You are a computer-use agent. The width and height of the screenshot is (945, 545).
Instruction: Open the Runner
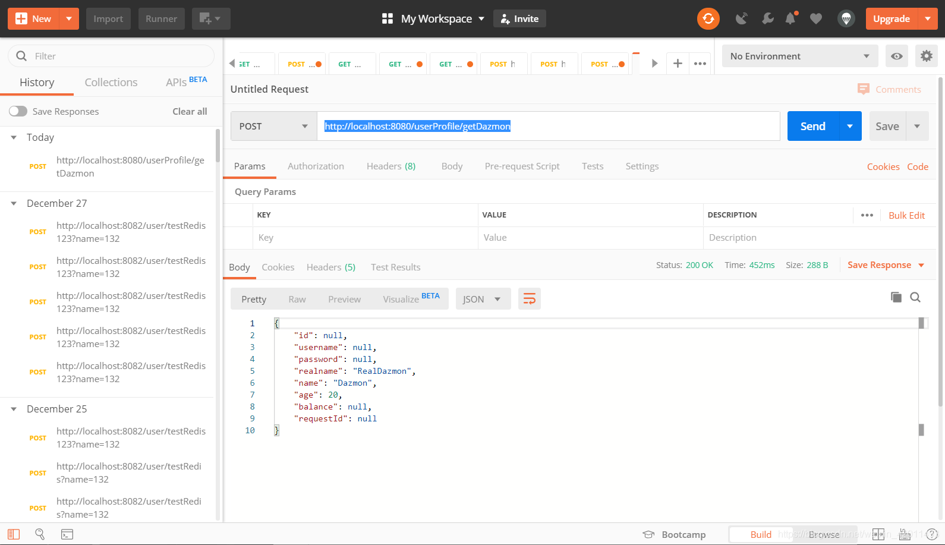161,19
